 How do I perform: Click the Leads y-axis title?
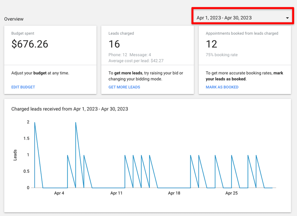[15, 155]
